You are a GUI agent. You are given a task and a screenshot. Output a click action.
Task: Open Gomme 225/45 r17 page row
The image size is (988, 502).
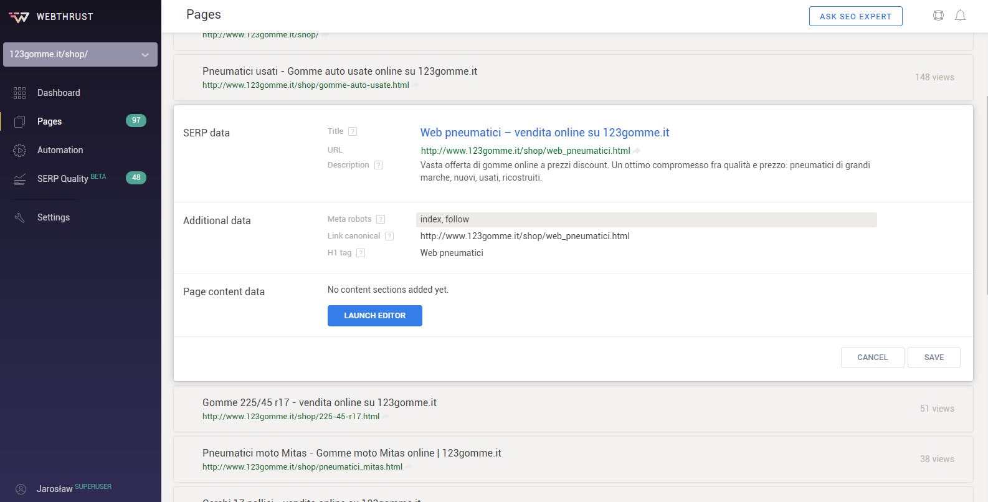tap(573, 409)
